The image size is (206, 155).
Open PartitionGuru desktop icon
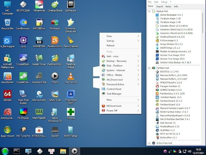pos(55,42)
